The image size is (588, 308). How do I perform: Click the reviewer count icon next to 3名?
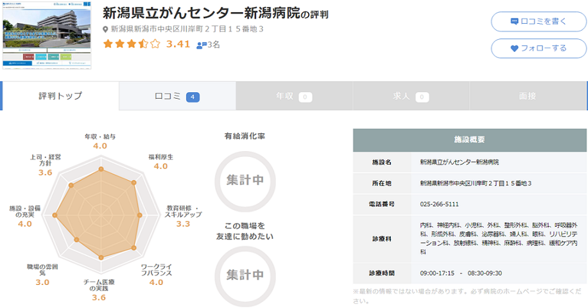[202, 45]
